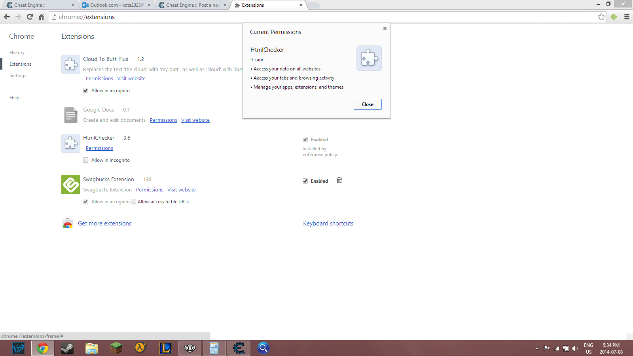
Task: Open Cheat Engine from the taskbar
Action: [239, 348]
